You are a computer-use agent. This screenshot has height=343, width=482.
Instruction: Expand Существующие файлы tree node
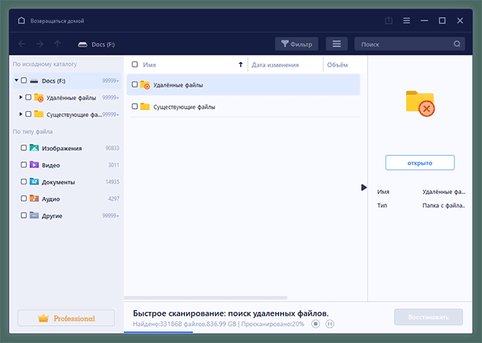(x=21, y=114)
